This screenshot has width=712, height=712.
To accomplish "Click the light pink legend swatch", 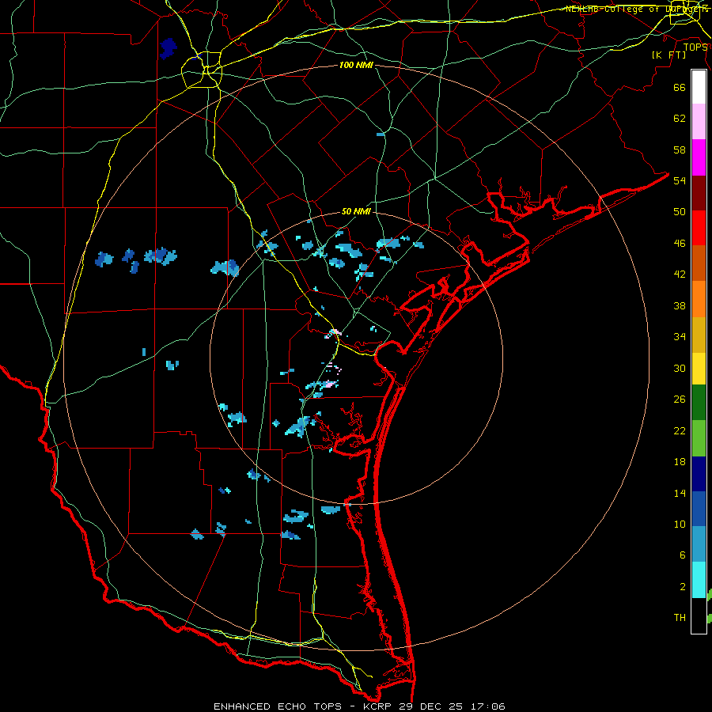I will (x=699, y=122).
